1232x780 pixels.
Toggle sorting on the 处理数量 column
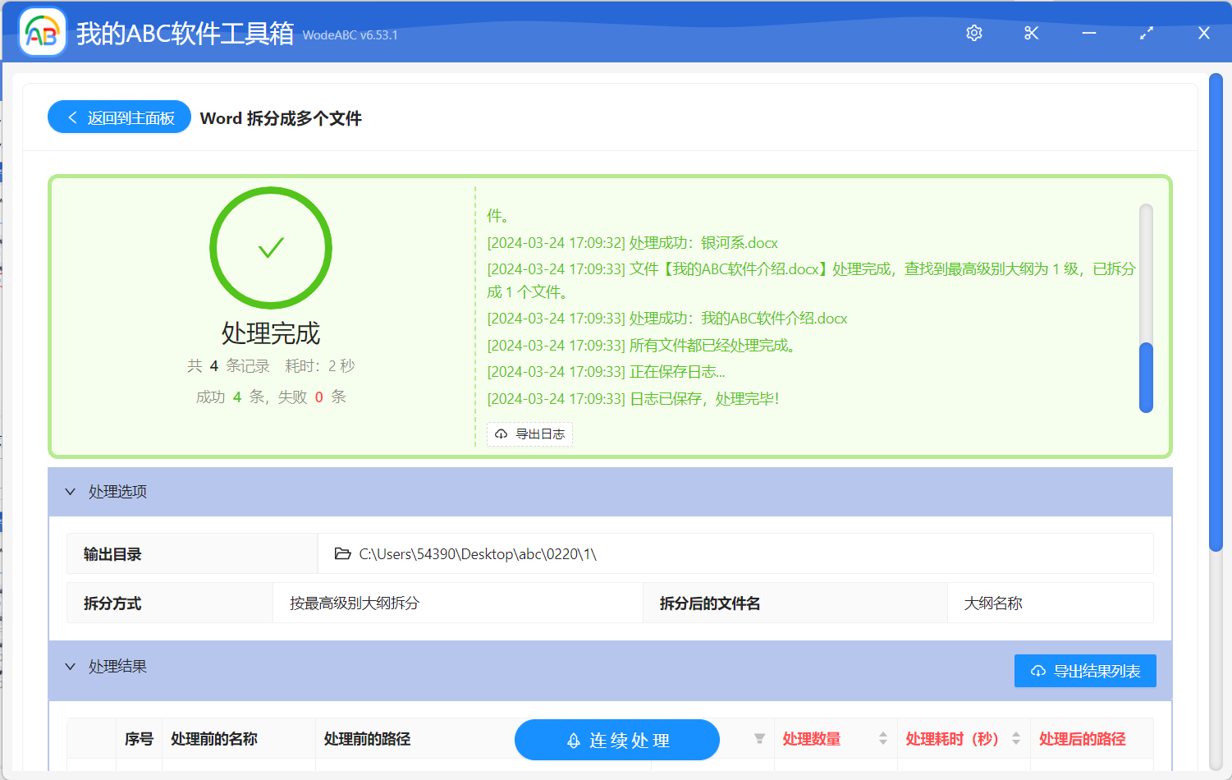pos(883,738)
